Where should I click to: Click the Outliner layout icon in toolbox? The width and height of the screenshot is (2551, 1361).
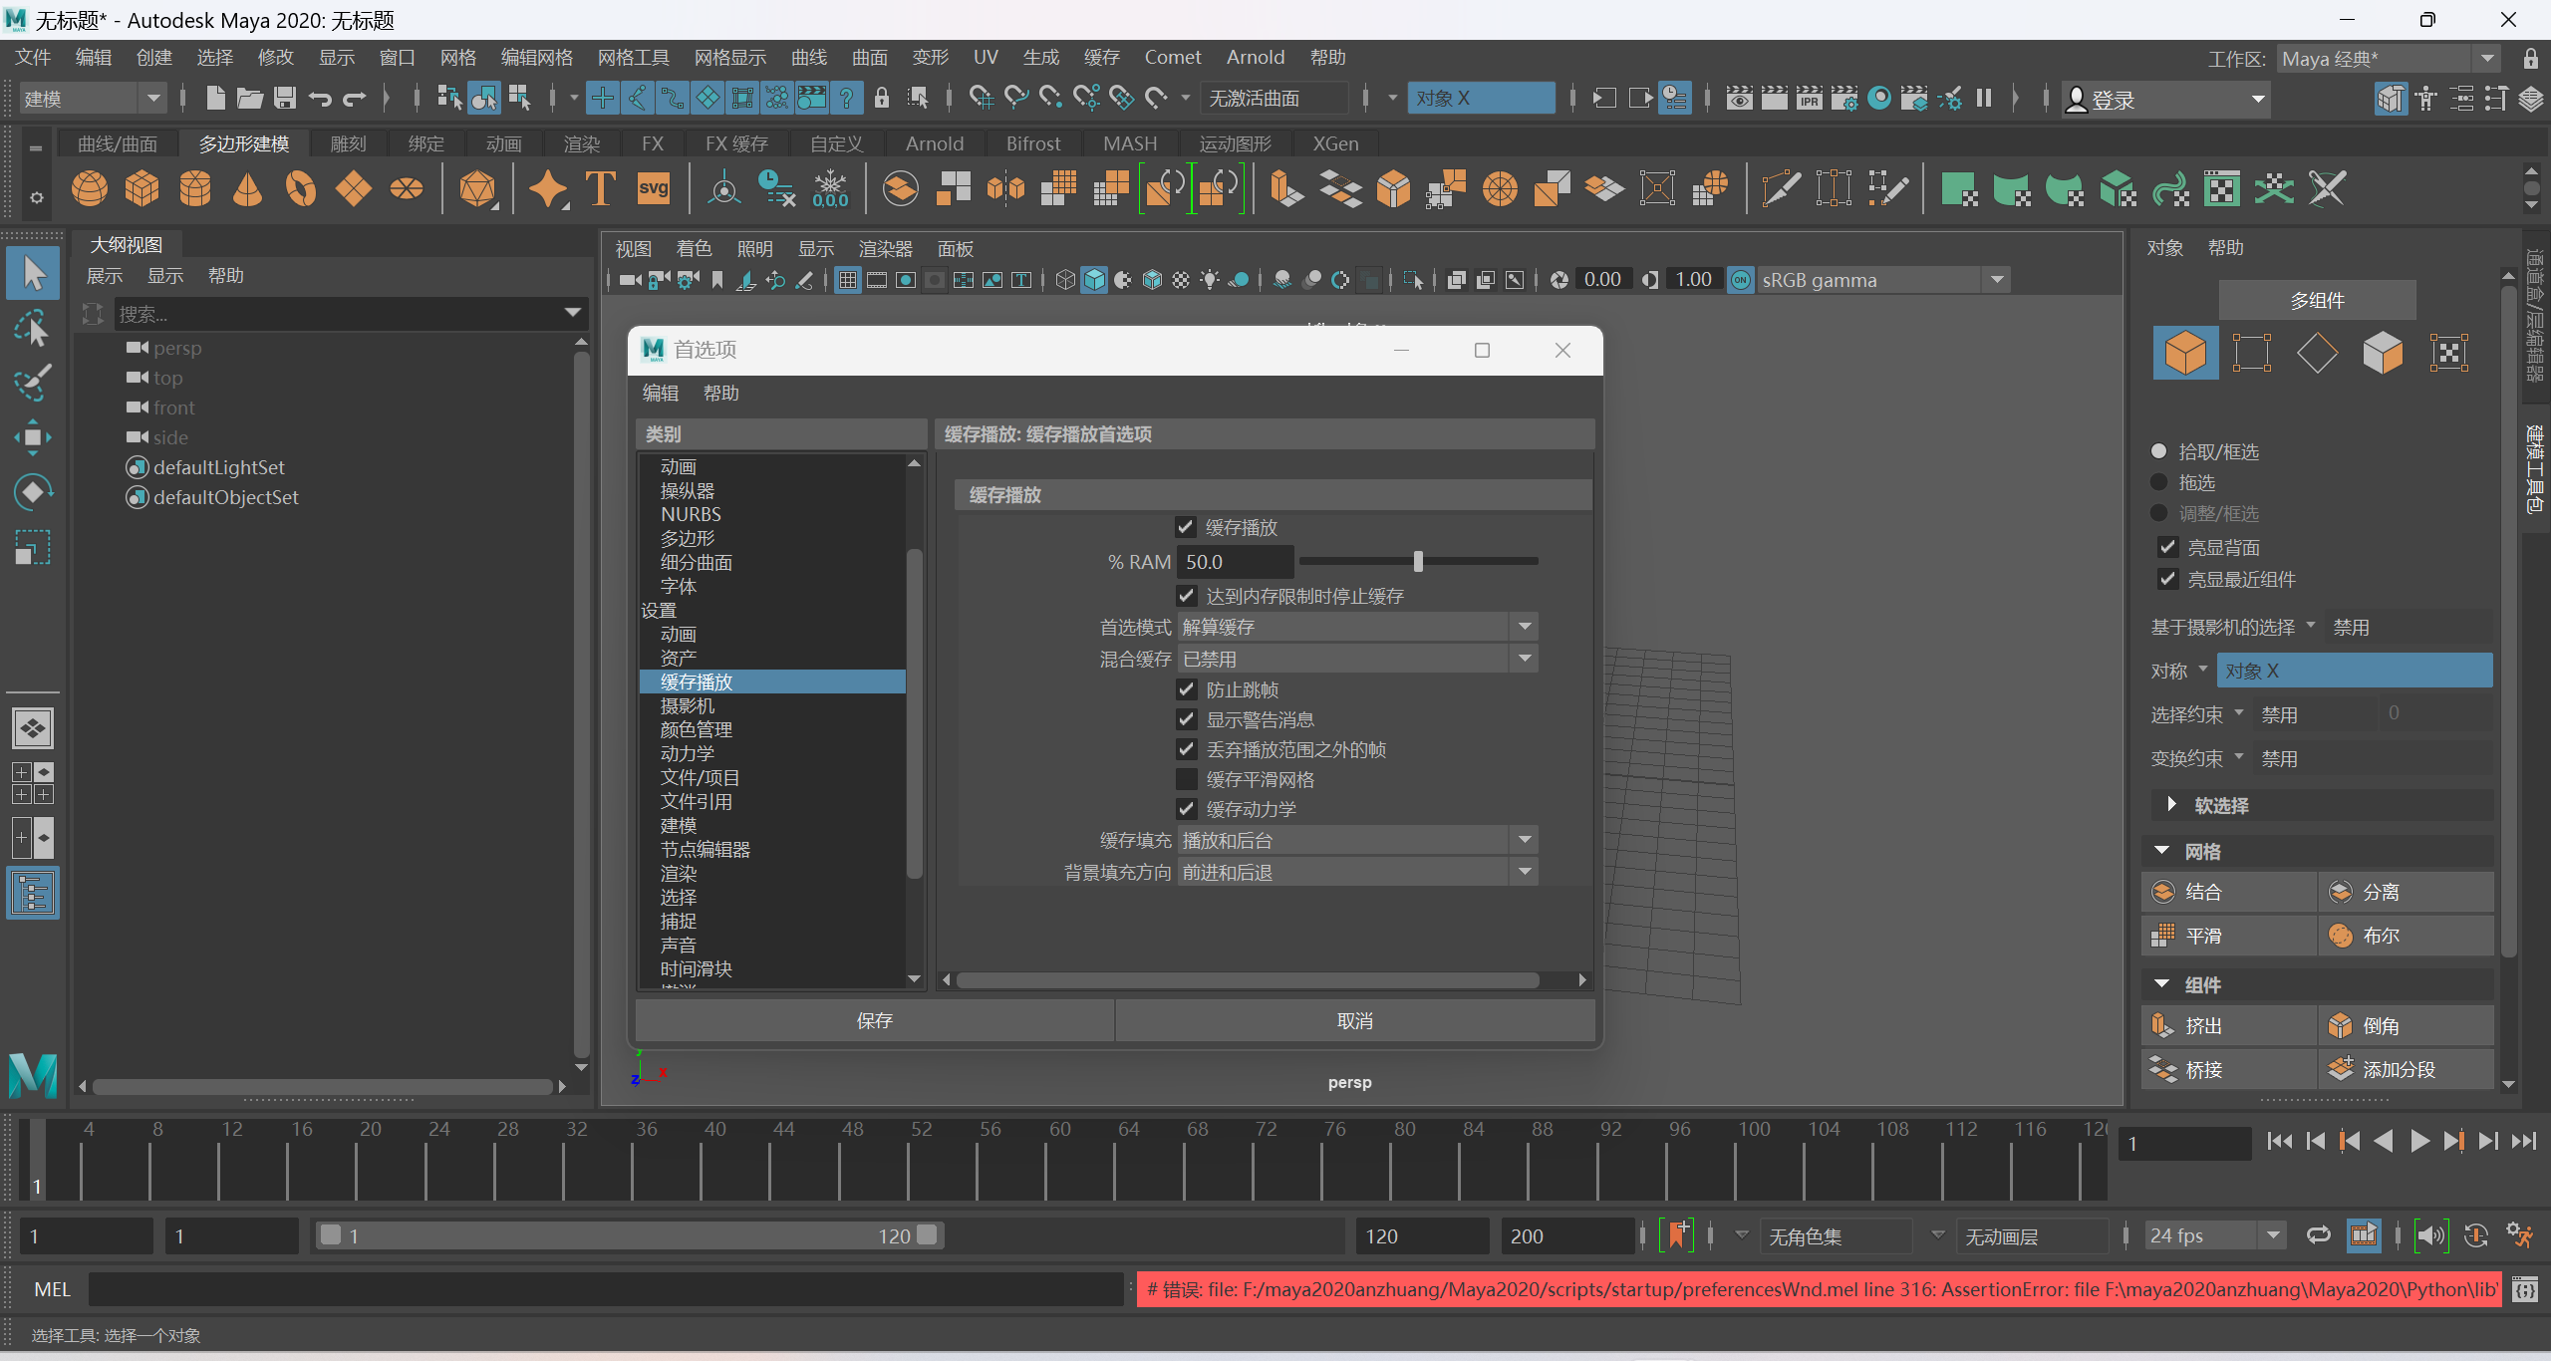33,893
